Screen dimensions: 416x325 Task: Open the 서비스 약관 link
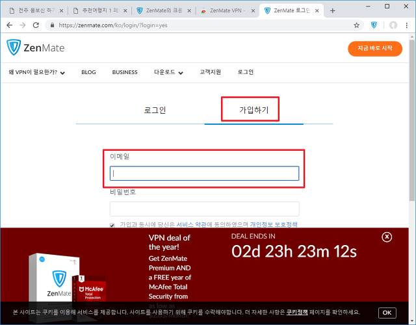pyautogui.click(x=191, y=224)
